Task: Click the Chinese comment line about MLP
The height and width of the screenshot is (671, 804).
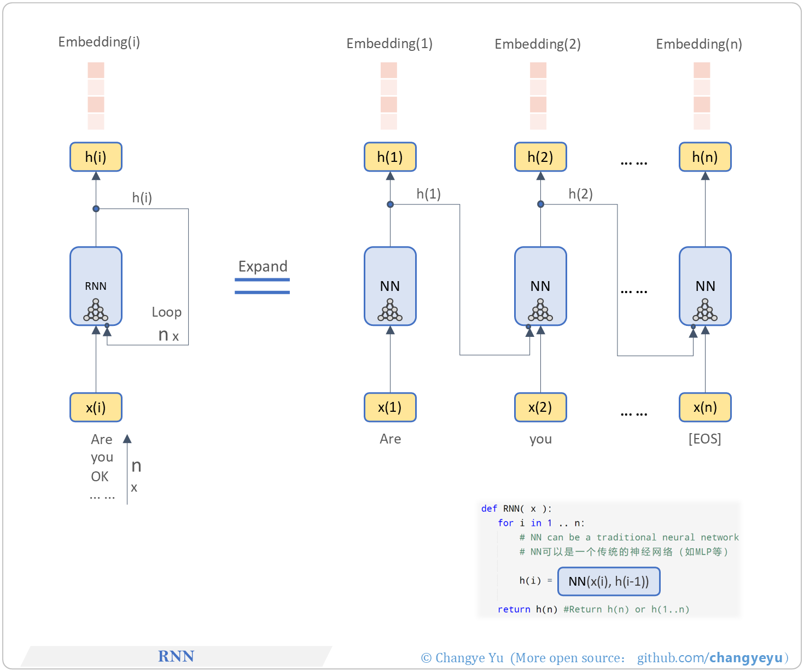Action: pyautogui.click(x=624, y=552)
